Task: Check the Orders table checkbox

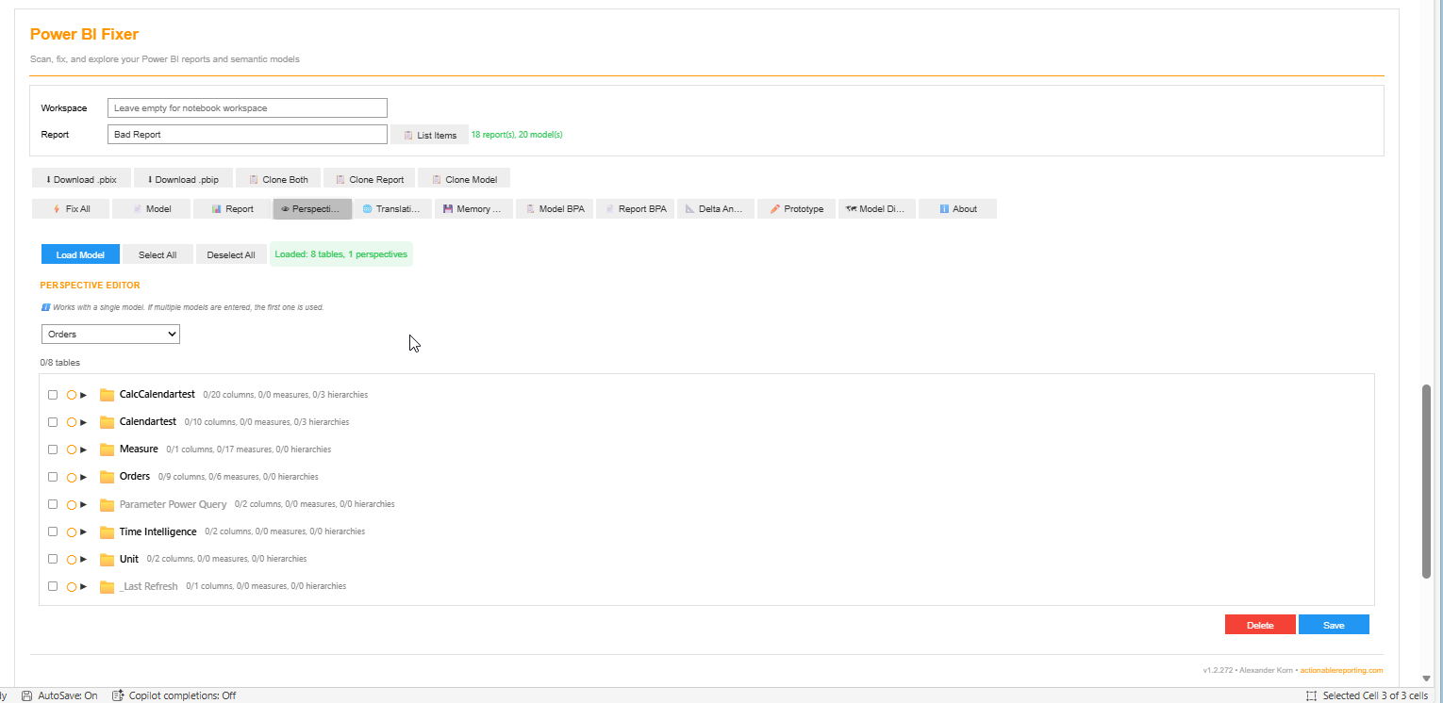Action: click(x=53, y=477)
